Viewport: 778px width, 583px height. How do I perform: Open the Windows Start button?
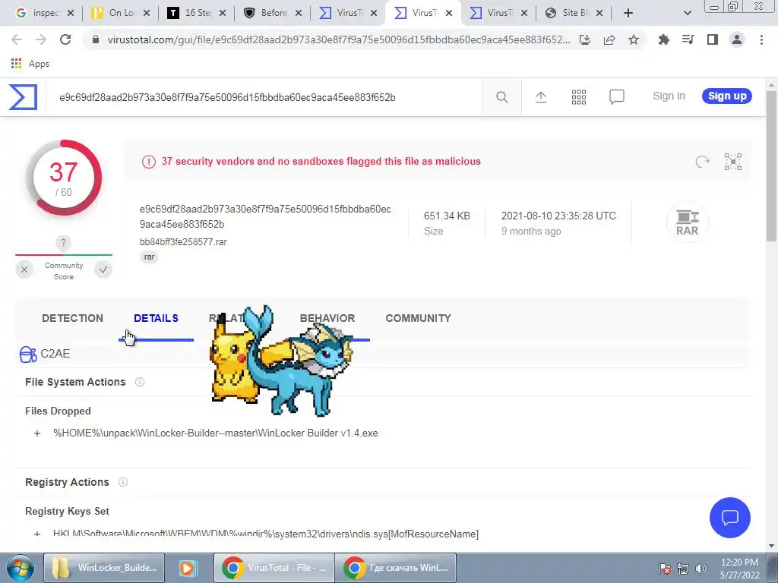[x=20, y=568]
